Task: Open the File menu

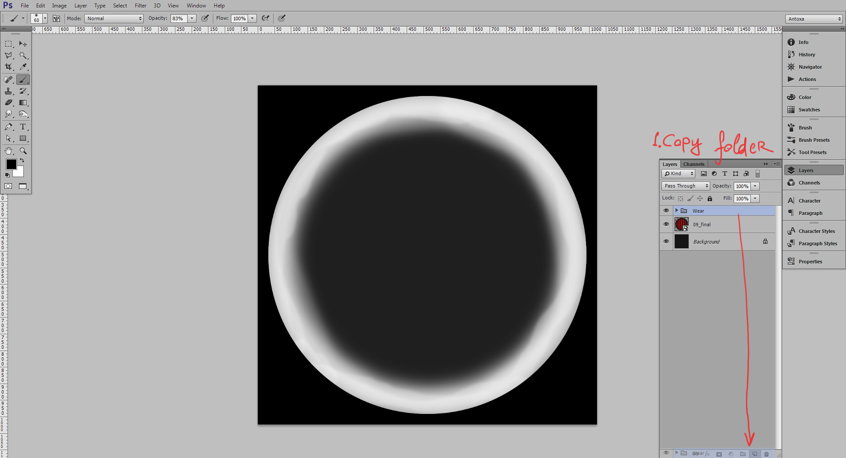Action: pyautogui.click(x=25, y=6)
